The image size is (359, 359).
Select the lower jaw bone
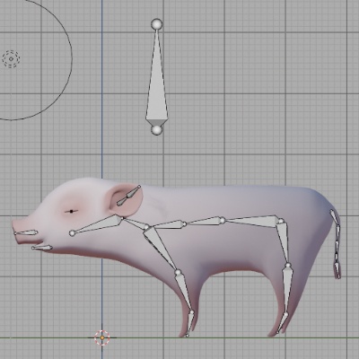[42, 248]
